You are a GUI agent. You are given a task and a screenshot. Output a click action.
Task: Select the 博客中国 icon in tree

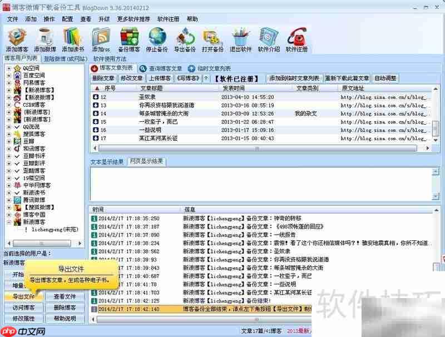point(17,215)
